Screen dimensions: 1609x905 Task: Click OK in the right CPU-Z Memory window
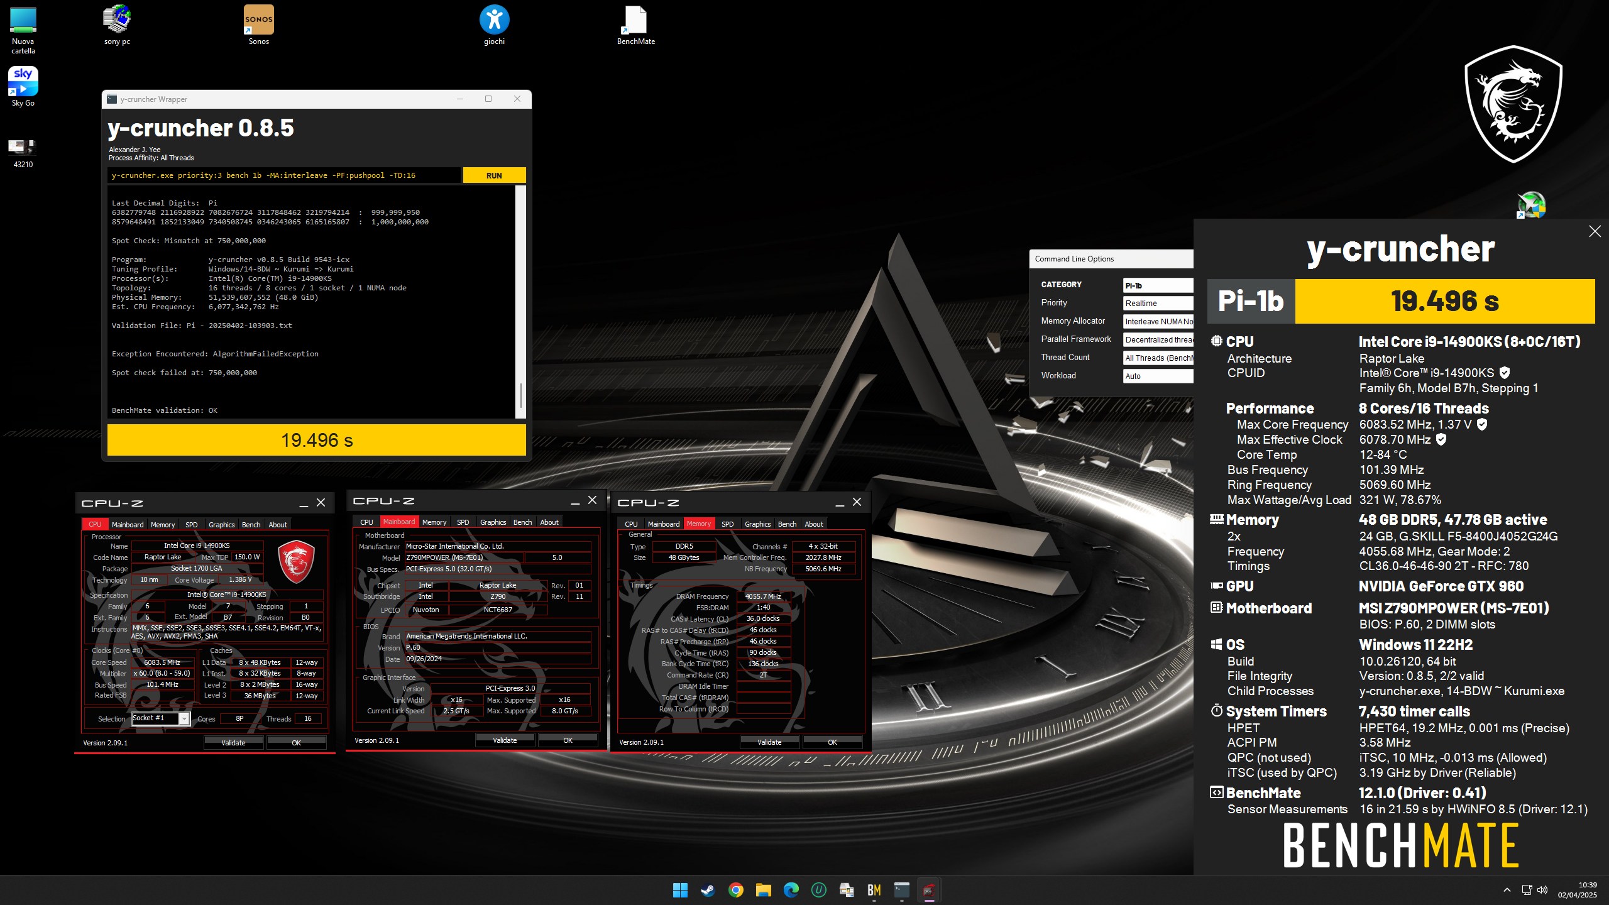click(832, 742)
